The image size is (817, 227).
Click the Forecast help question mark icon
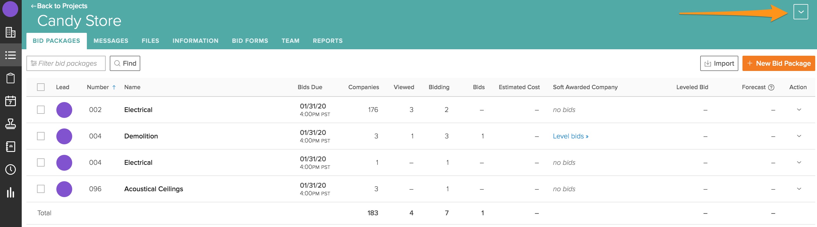771,87
